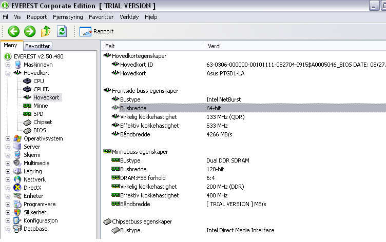This screenshot has width=386, height=242.
Task: Click the green Forward arrow icon
Action: tap(30, 31)
